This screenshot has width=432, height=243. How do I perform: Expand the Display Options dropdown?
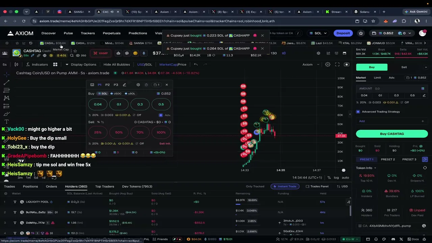pyautogui.click(x=81, y=64)
